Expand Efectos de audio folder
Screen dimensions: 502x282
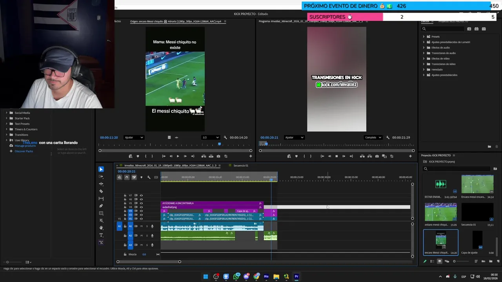[424, 48]
